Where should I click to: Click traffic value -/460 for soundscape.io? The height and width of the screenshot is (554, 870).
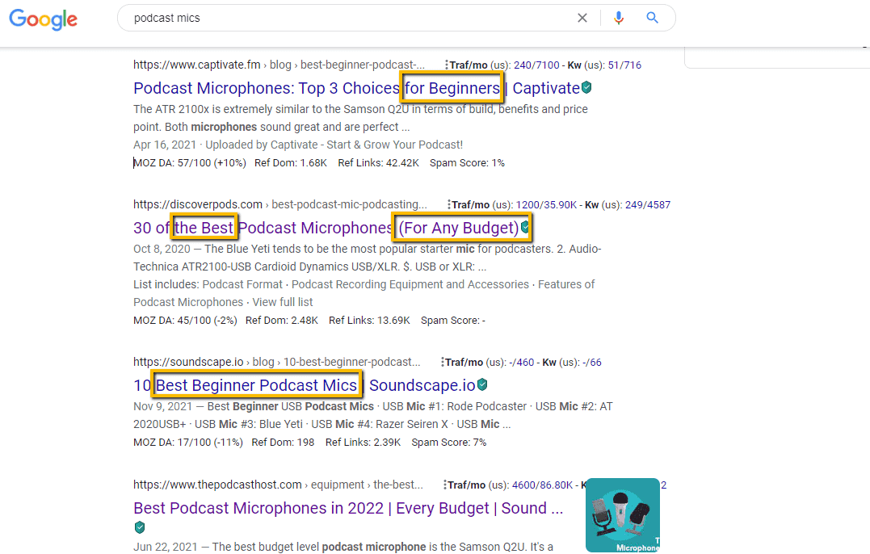[x=522, y=362]
